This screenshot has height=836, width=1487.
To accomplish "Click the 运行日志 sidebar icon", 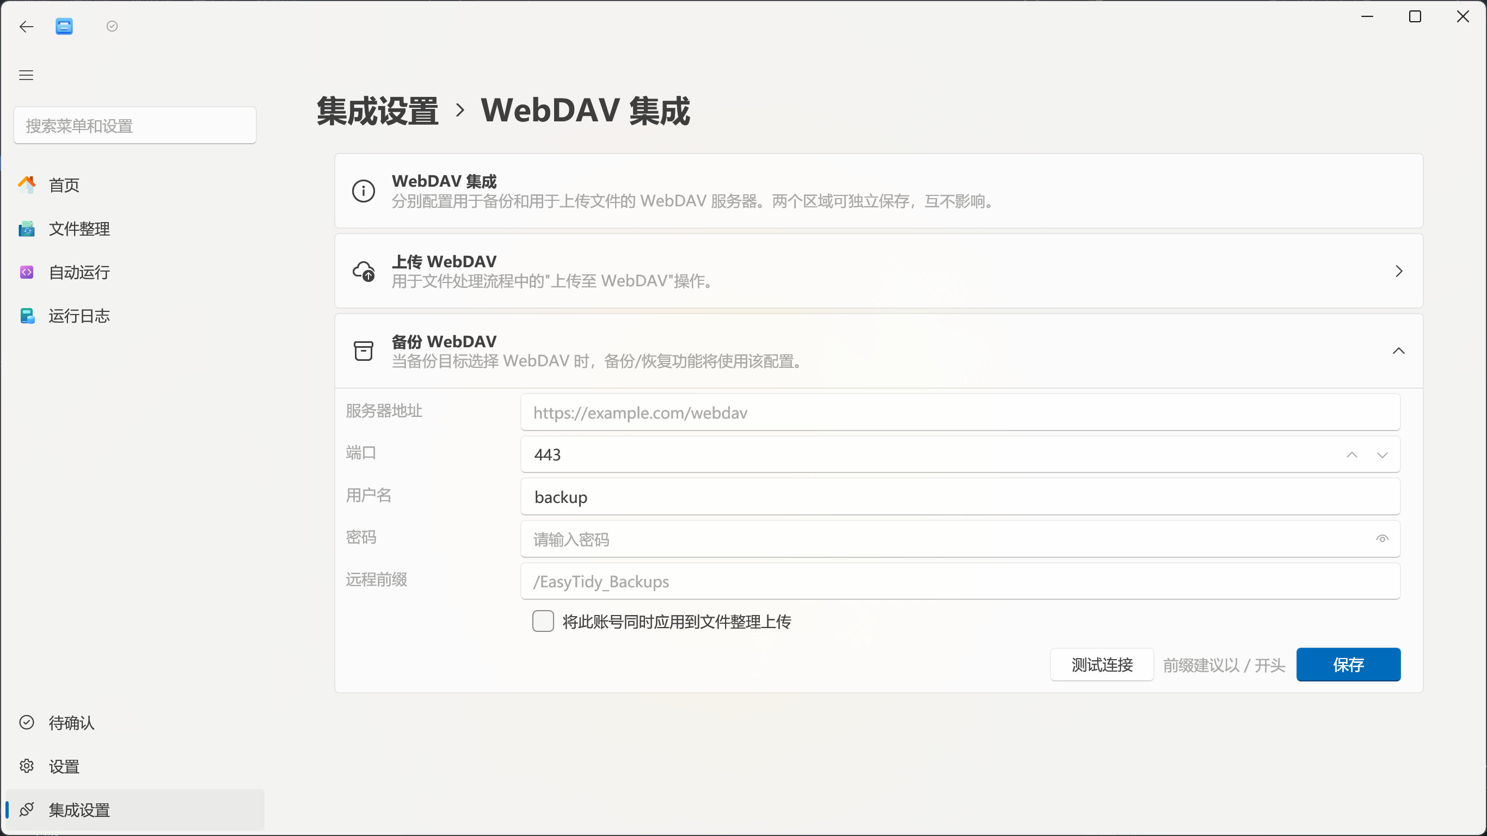I will (x=27, y=316).
